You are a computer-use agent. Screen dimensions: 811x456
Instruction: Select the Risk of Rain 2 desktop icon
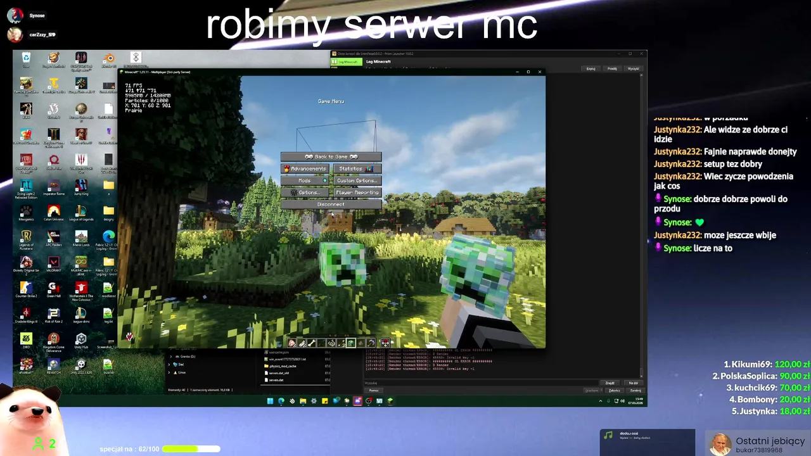pos(53,315)
